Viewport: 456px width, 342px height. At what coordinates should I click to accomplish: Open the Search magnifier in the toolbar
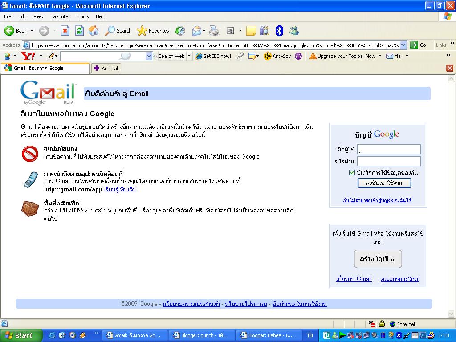pos(118,31)
